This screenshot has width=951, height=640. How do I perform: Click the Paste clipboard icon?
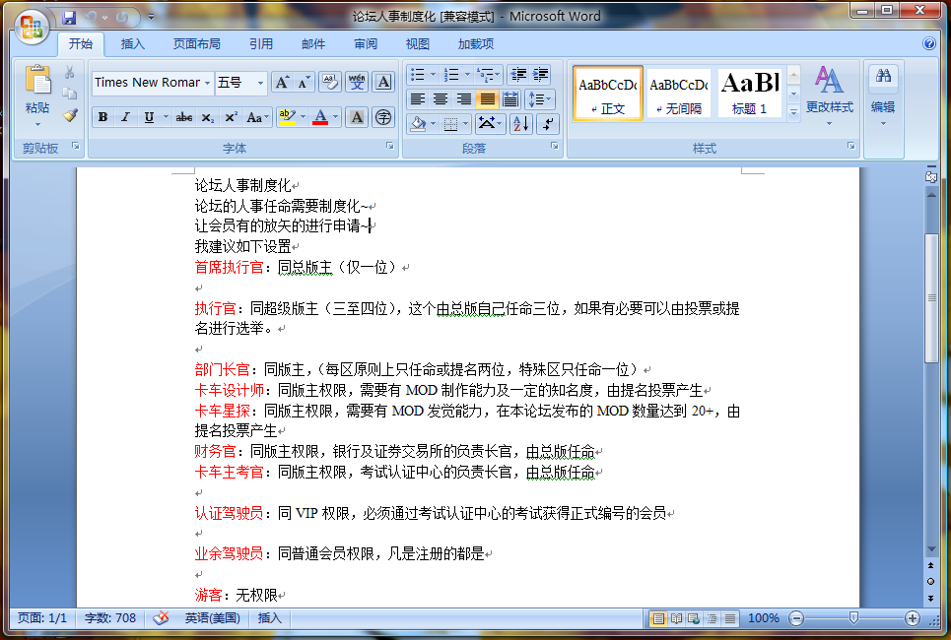coord(37,81)
